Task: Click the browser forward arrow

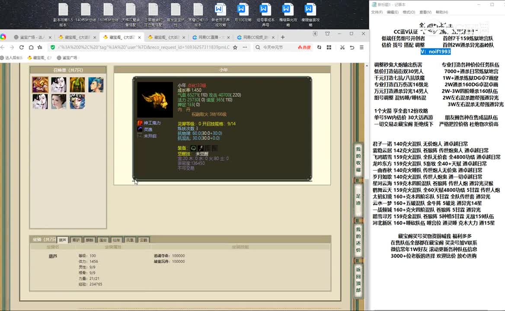Action: [x=12, y=47]
